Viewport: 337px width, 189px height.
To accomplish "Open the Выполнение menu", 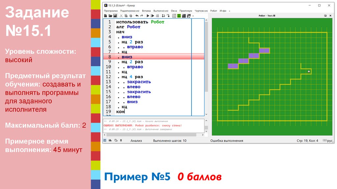I will click(x=161, y=11).
